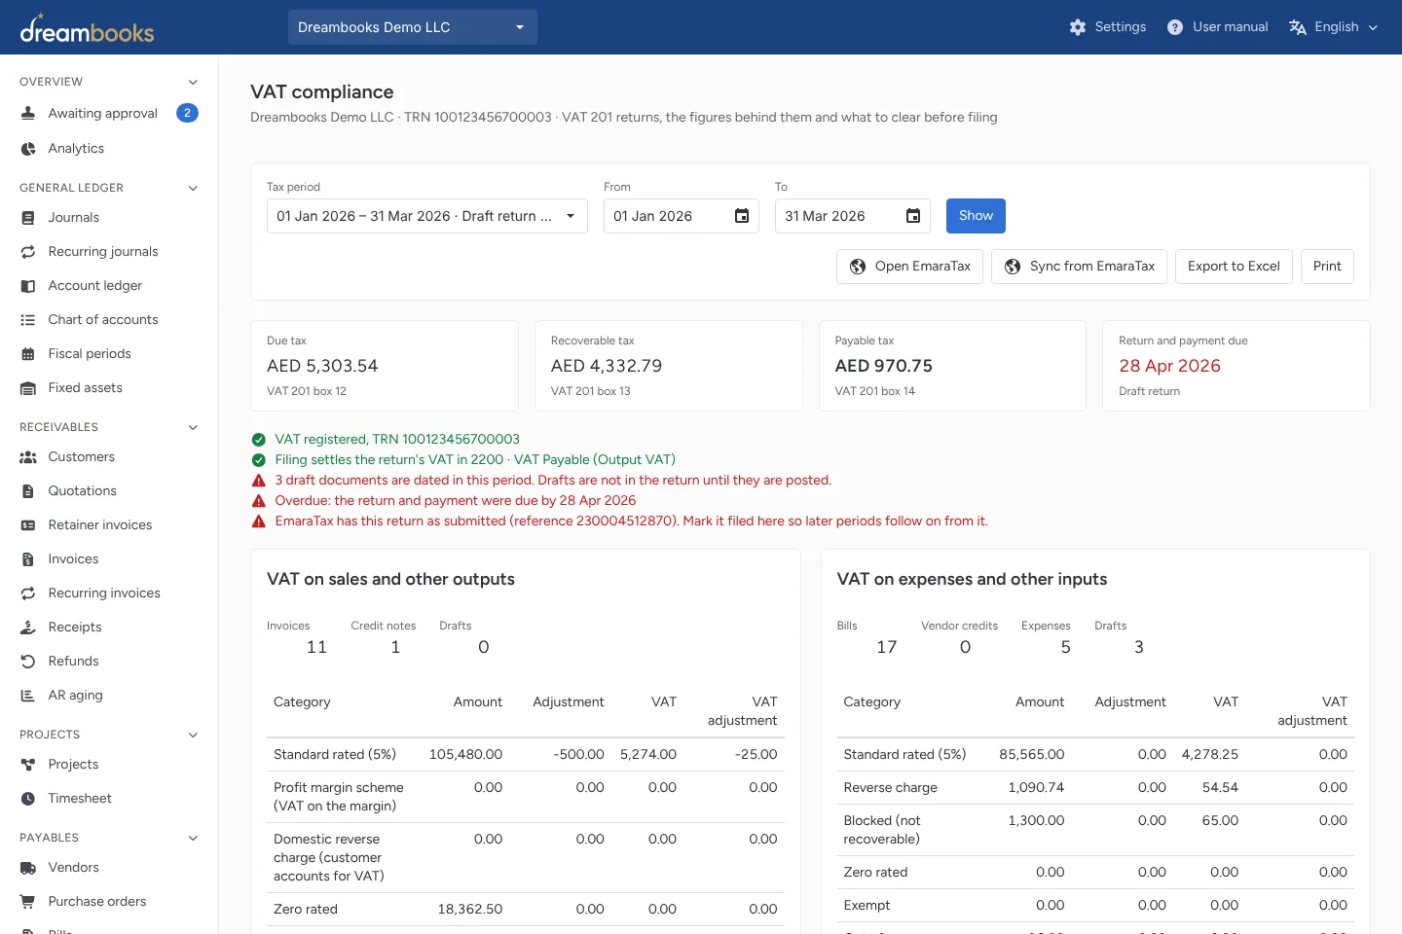The image size is (1402, 934).
Task: Click the Timesheet clock icon
Action: (x=28, y=799)
